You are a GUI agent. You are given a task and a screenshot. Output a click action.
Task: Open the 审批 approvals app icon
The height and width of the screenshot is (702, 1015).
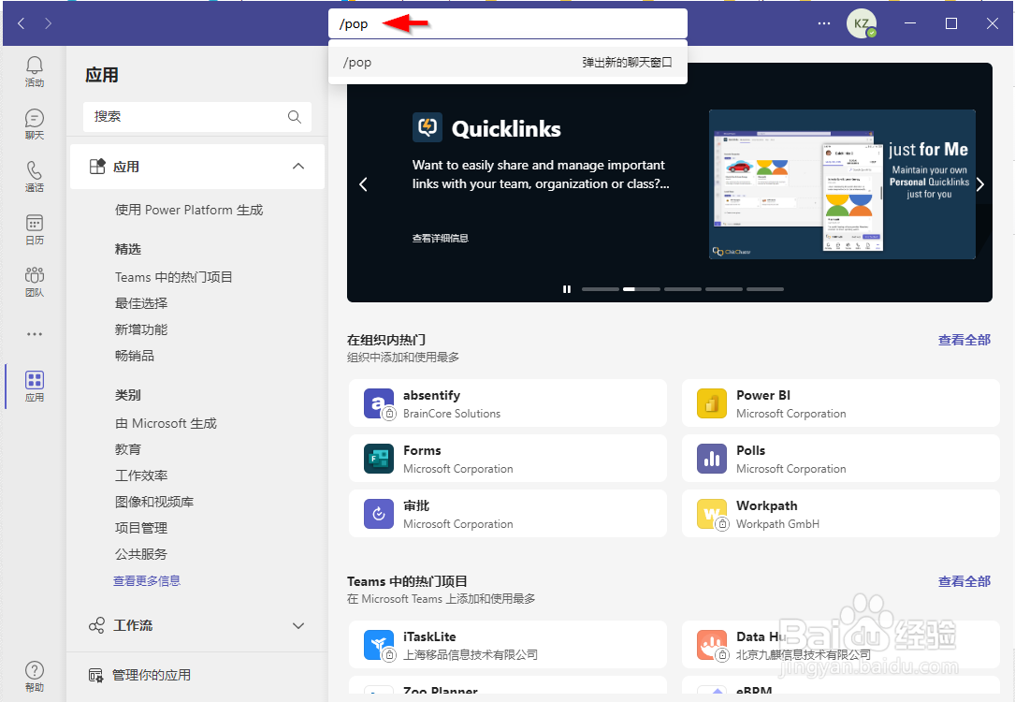(x=379, y=514)
